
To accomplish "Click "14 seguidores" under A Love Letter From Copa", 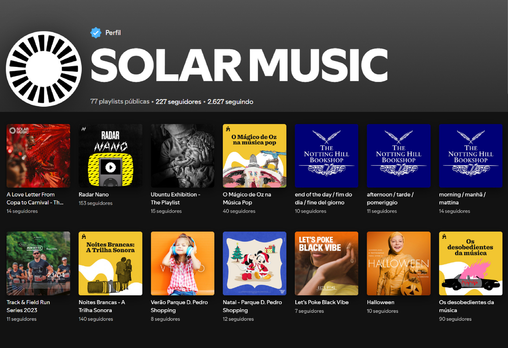I will pyautogui.click(x=22, y=211).
